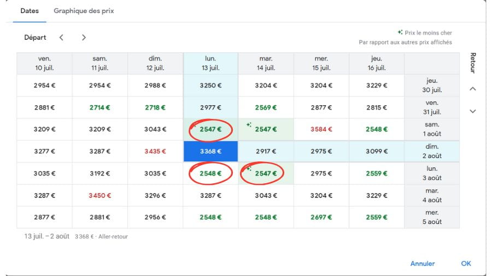Choose the 2956 € price cell
This screenshot has width=492, height=276.
tap(155, 217)
